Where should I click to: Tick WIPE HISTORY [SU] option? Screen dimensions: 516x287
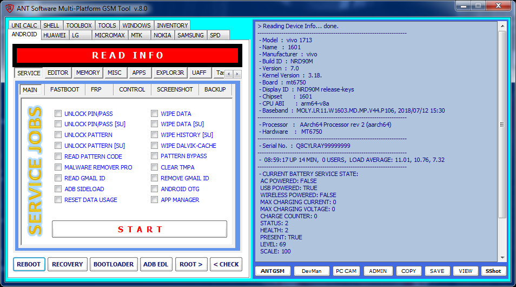[154, 135]
